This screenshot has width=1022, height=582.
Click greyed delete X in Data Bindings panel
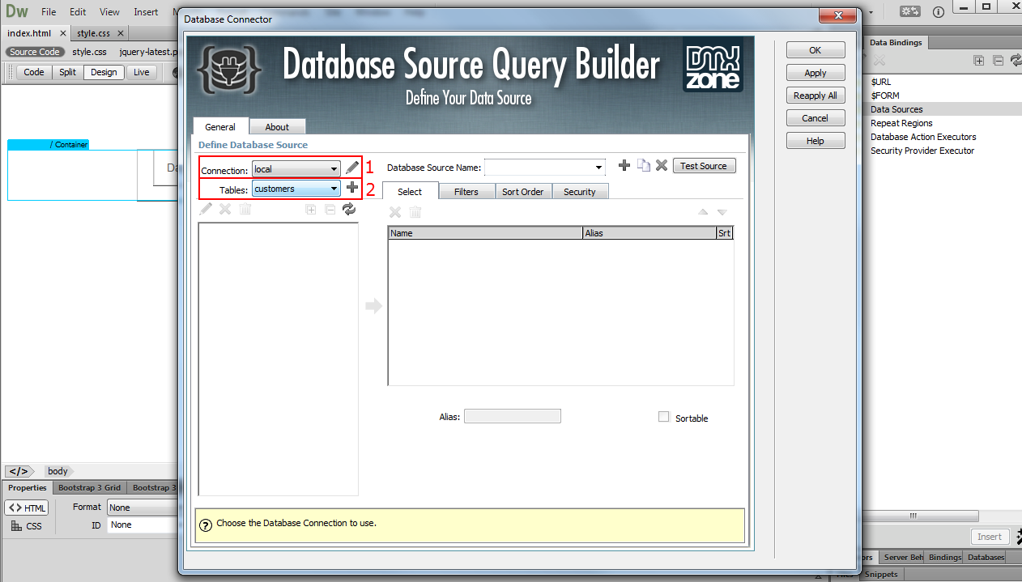879,61
